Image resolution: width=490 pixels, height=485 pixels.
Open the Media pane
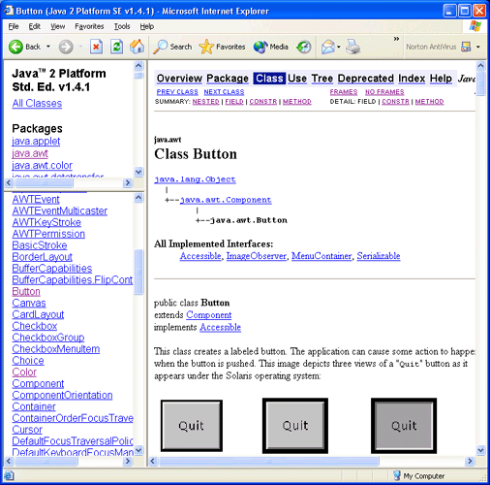click(270, 47)
